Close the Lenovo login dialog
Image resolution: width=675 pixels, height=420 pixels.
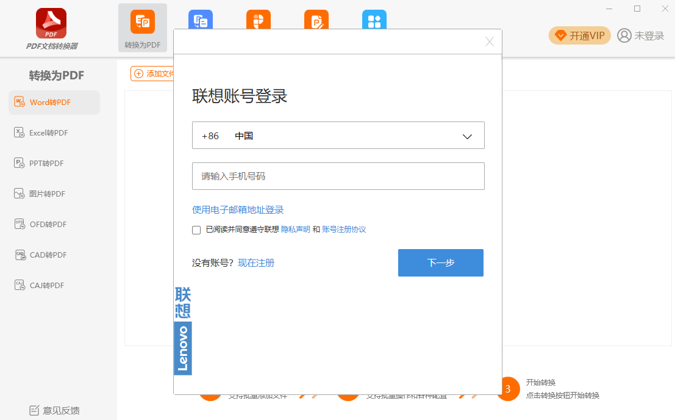[x=490, y=42]
